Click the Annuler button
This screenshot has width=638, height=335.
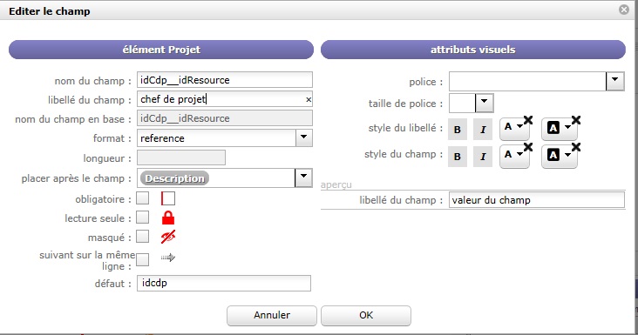[272, 316]
